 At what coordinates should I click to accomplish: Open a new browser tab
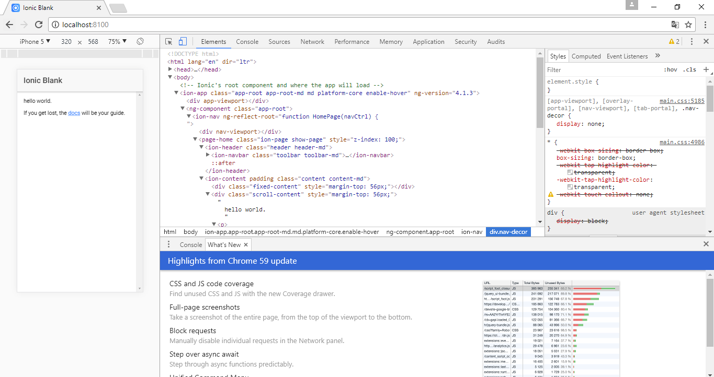118,8
